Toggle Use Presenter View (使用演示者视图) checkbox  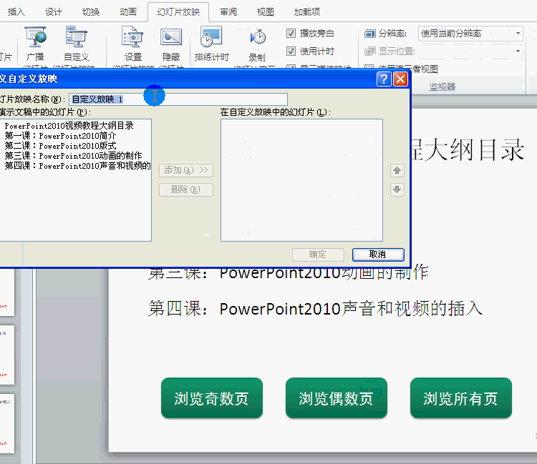(x=369, y=69)
